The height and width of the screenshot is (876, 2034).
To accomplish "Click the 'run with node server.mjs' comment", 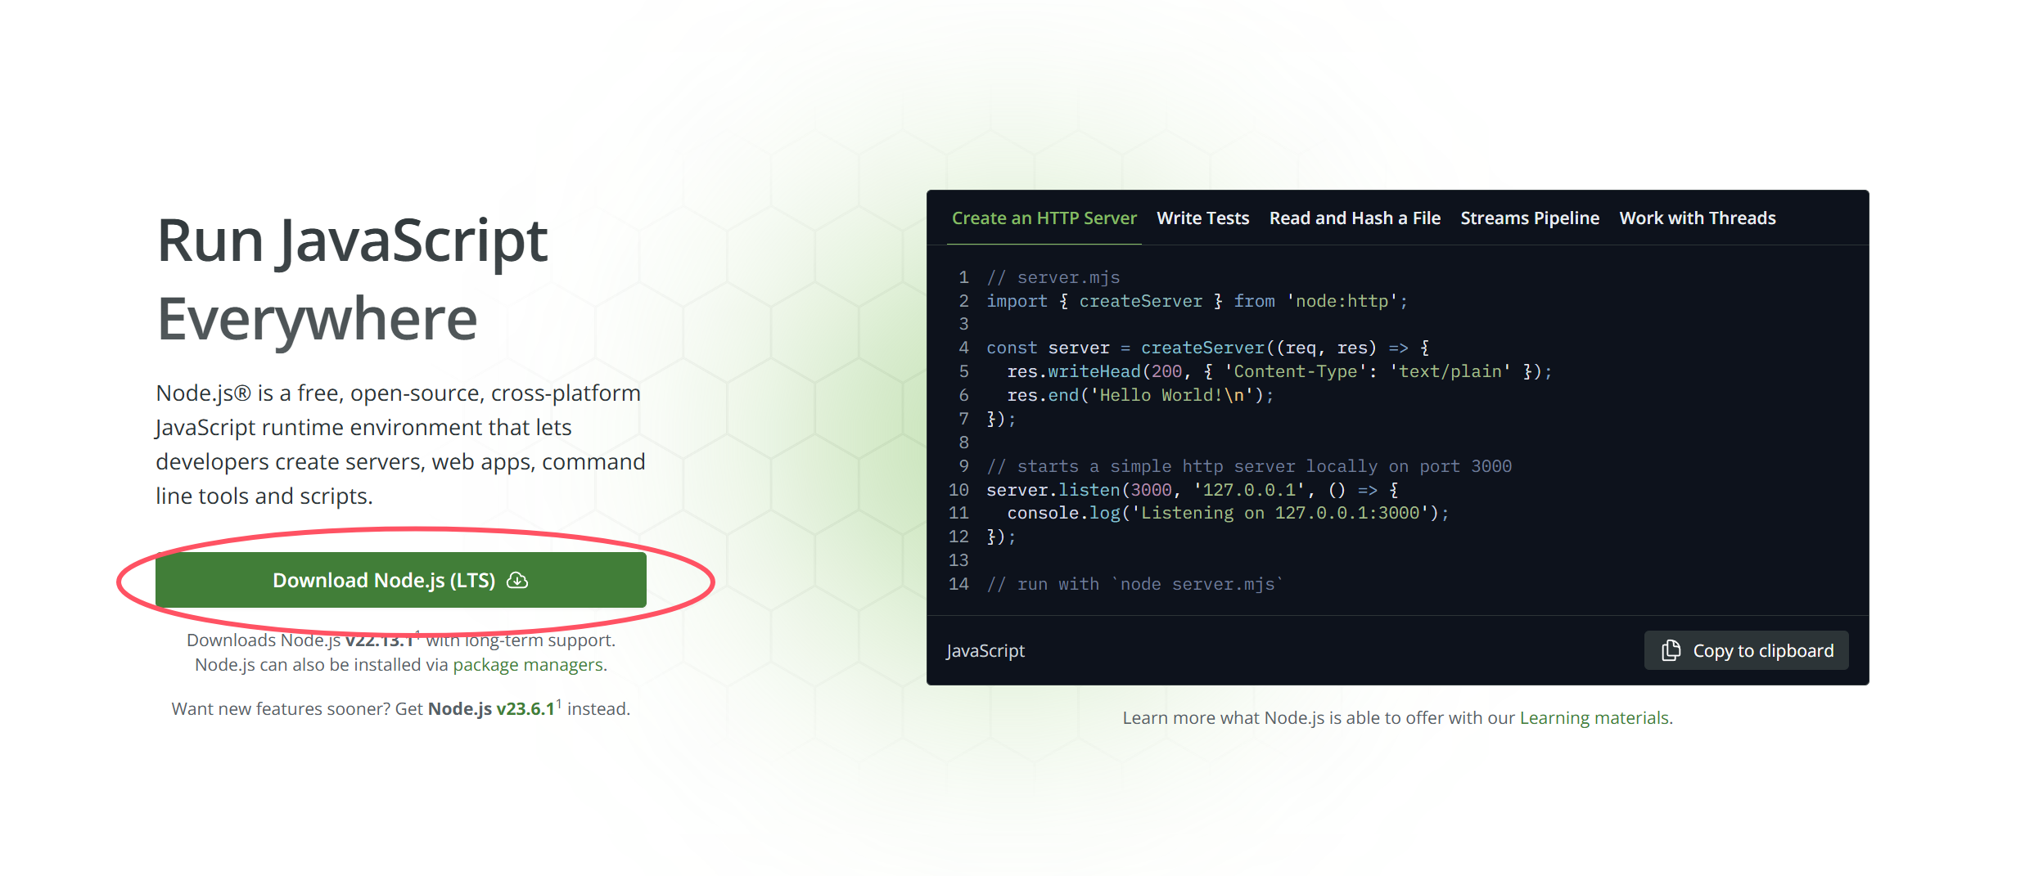I will pyautogui.click(x=1135, y=584).
